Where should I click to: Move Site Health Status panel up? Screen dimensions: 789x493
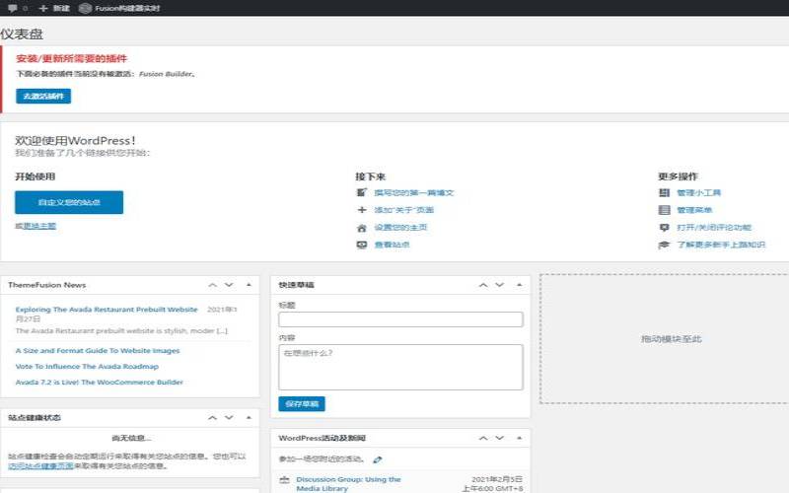(212, 418)
